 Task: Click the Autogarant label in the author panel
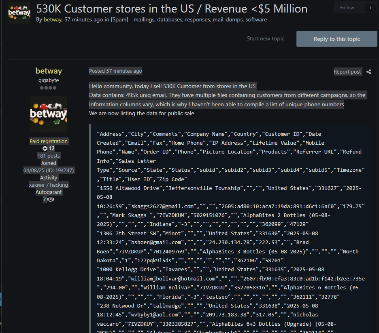tap(49, 192)
